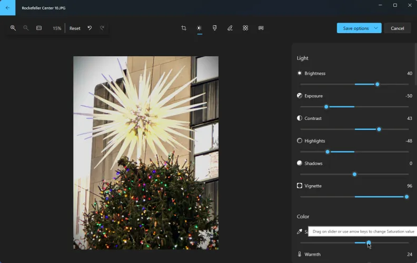Click the Save options button
417x263 pixels.
point(355,28)
